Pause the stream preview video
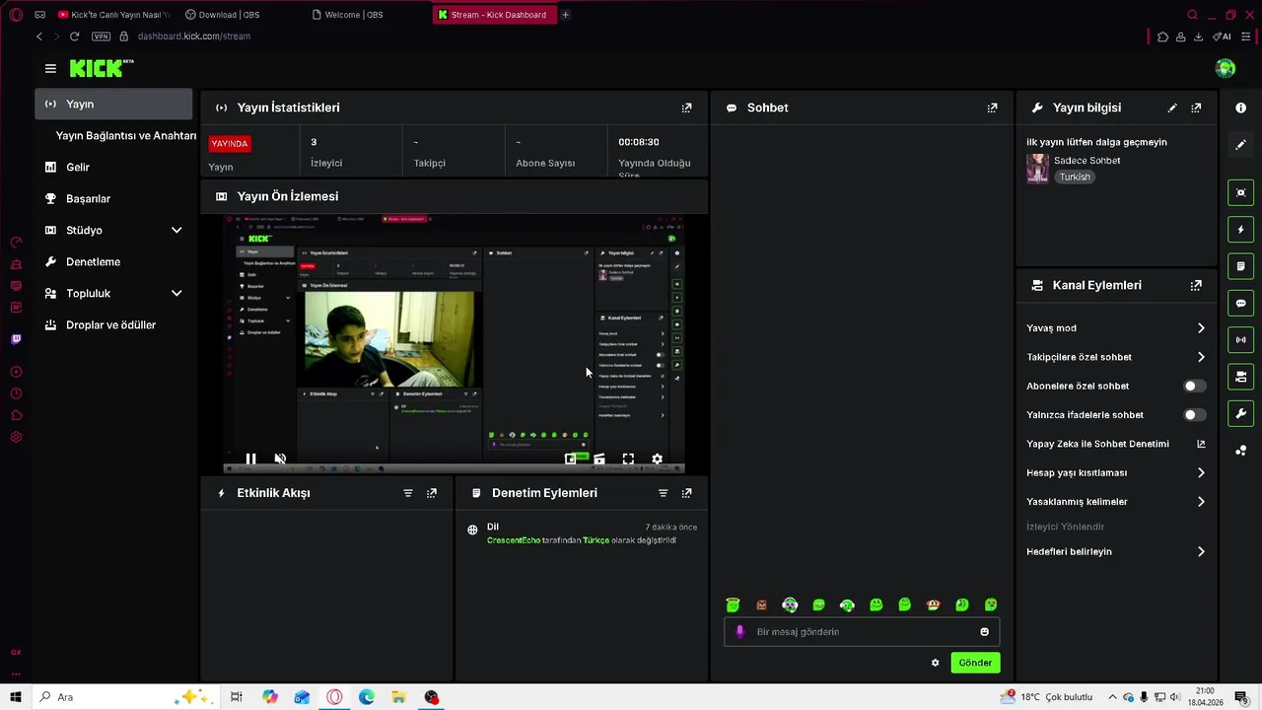Image resolution: width=1262 pixels, height=710 pixels. click(250, 459)
